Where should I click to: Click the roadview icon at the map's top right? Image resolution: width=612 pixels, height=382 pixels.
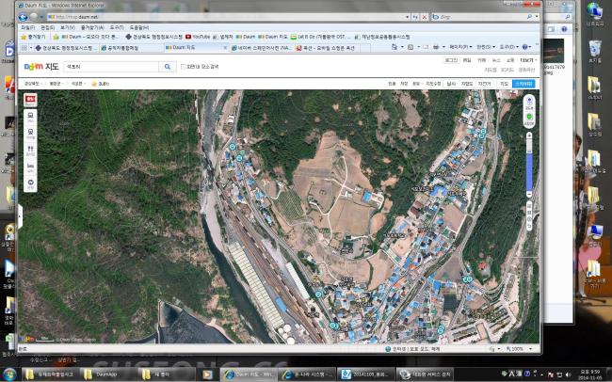[x=529, y=103]
